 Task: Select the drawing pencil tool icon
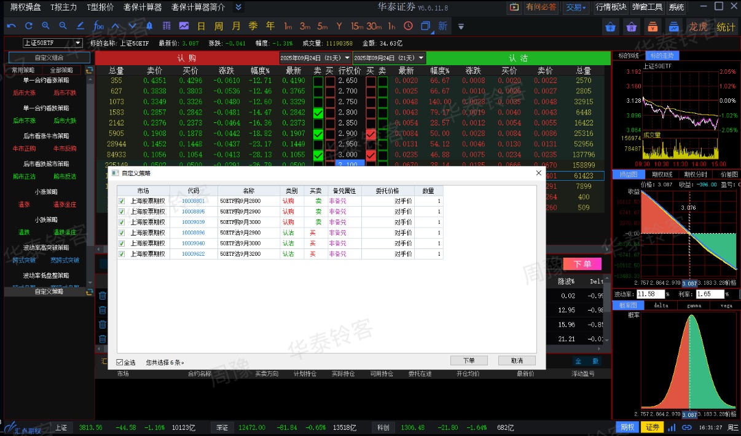[80, 26]
